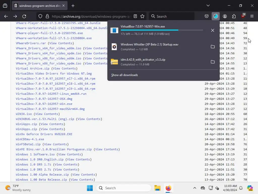View contents of Win1Apps.zip
This screenshot has height=194, width=258.
point(52,124)
